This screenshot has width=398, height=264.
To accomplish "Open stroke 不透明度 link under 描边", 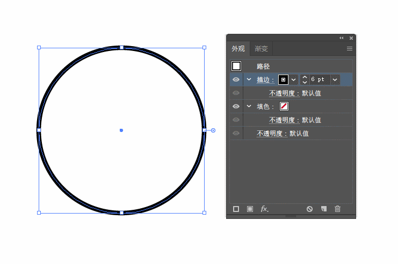I will click(x=284, y=93).
